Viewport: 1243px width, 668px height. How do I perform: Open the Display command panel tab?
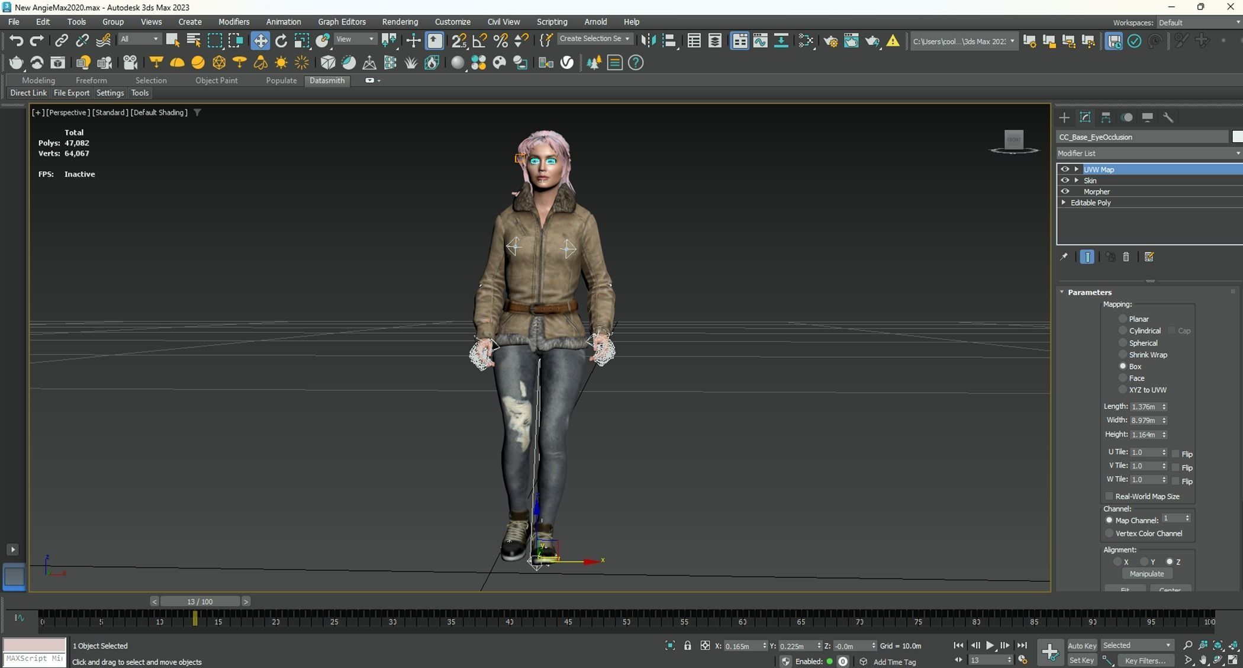pos(1147,117)
